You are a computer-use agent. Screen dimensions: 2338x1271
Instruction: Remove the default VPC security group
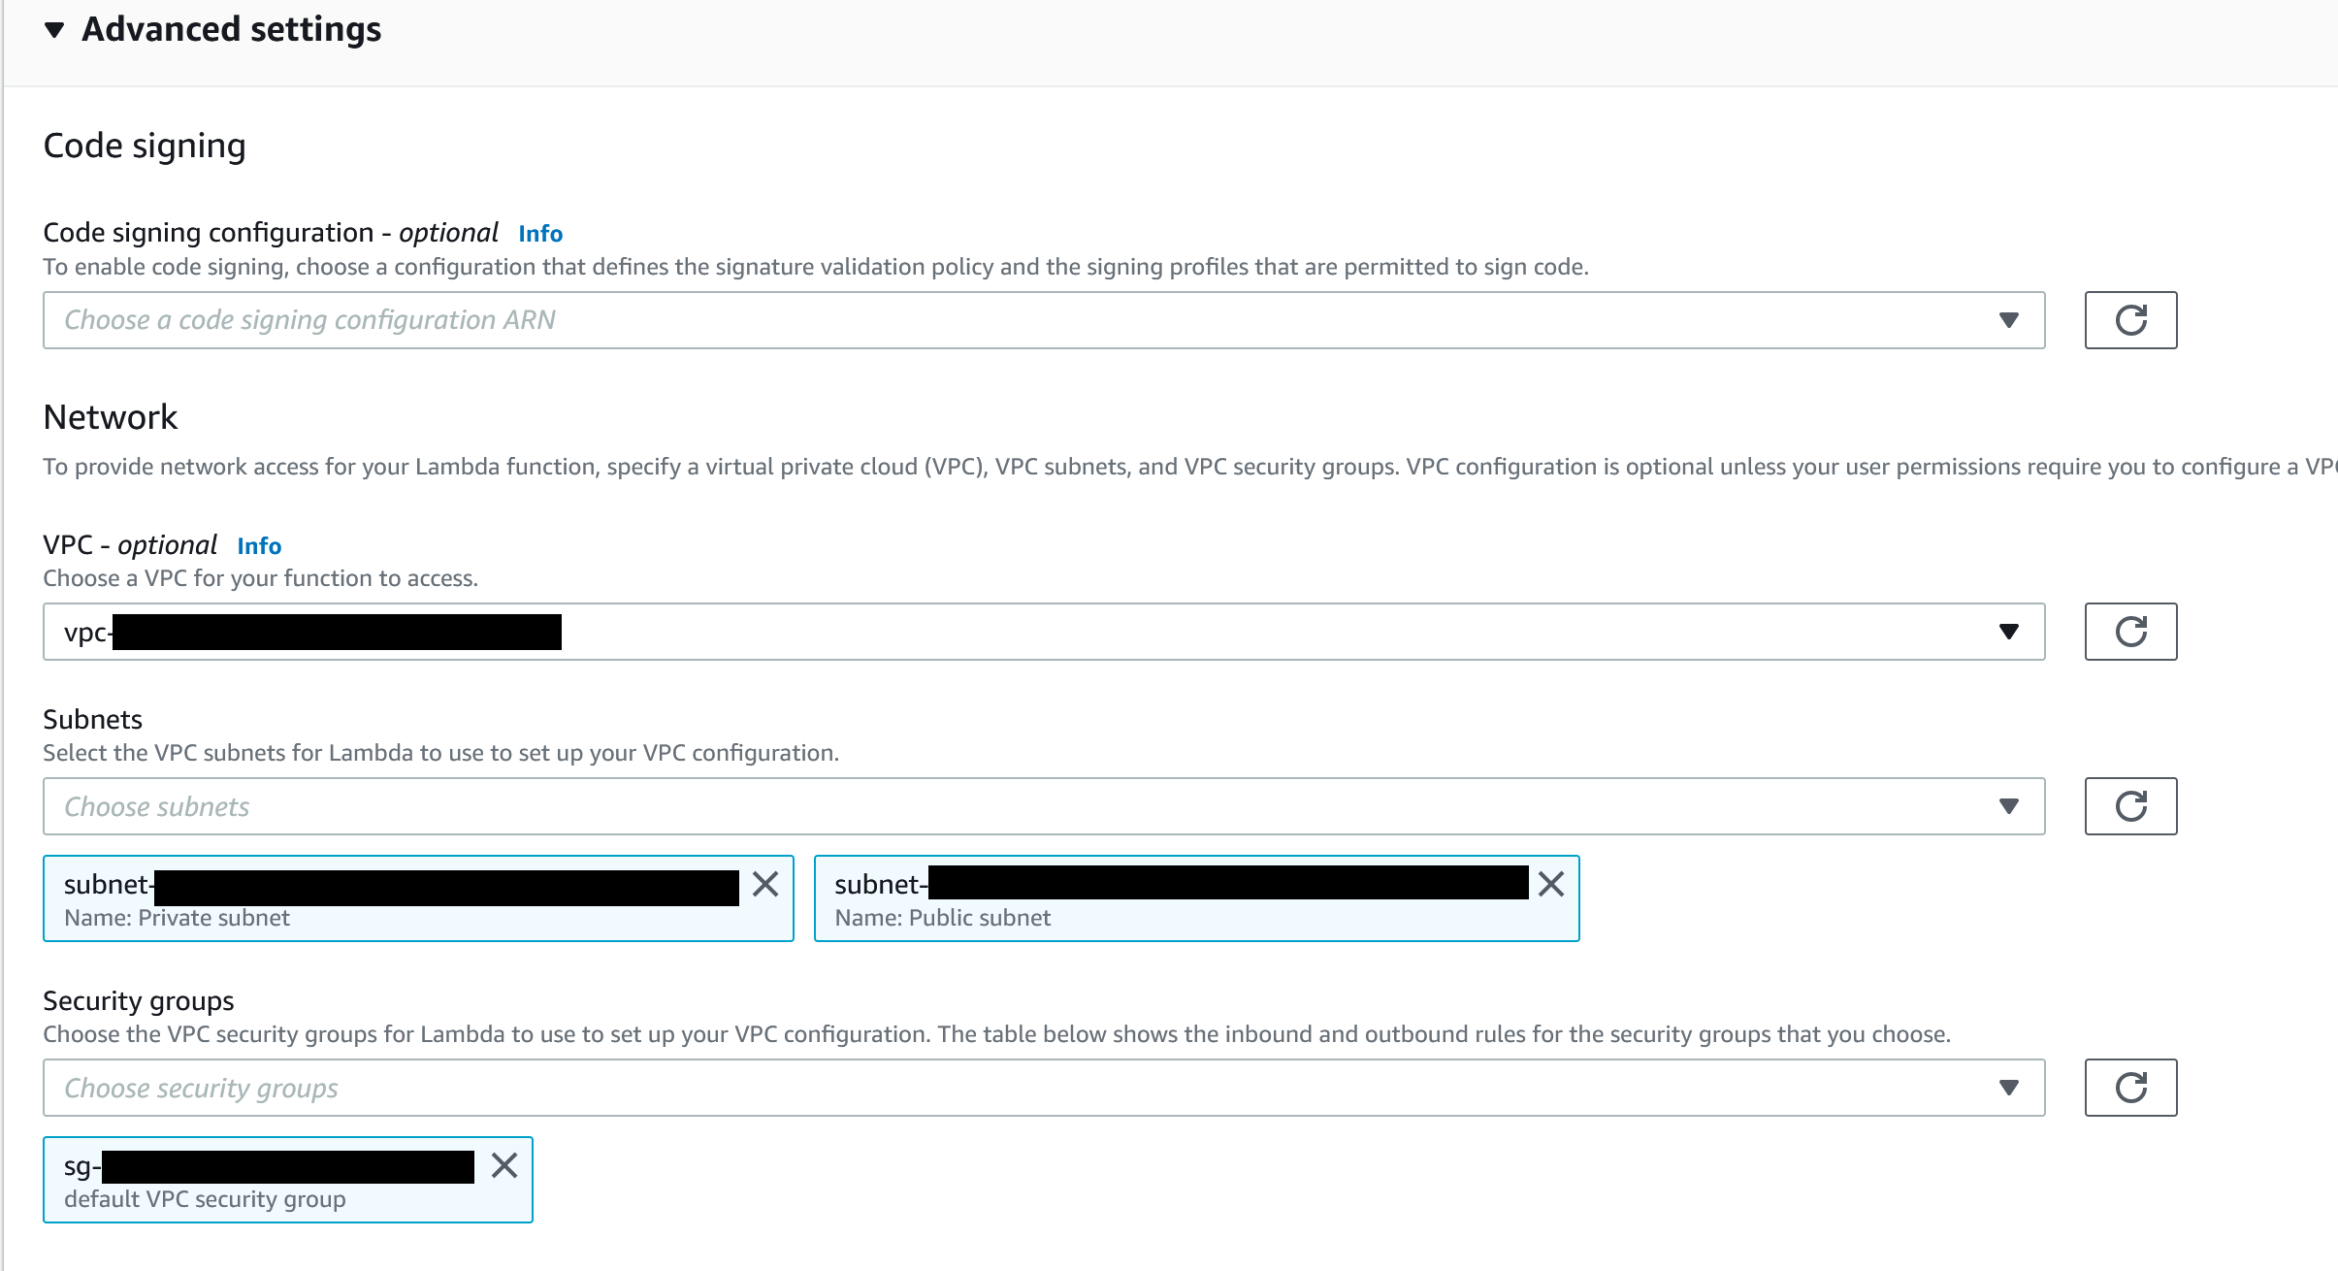click(x=504, y=1165)
